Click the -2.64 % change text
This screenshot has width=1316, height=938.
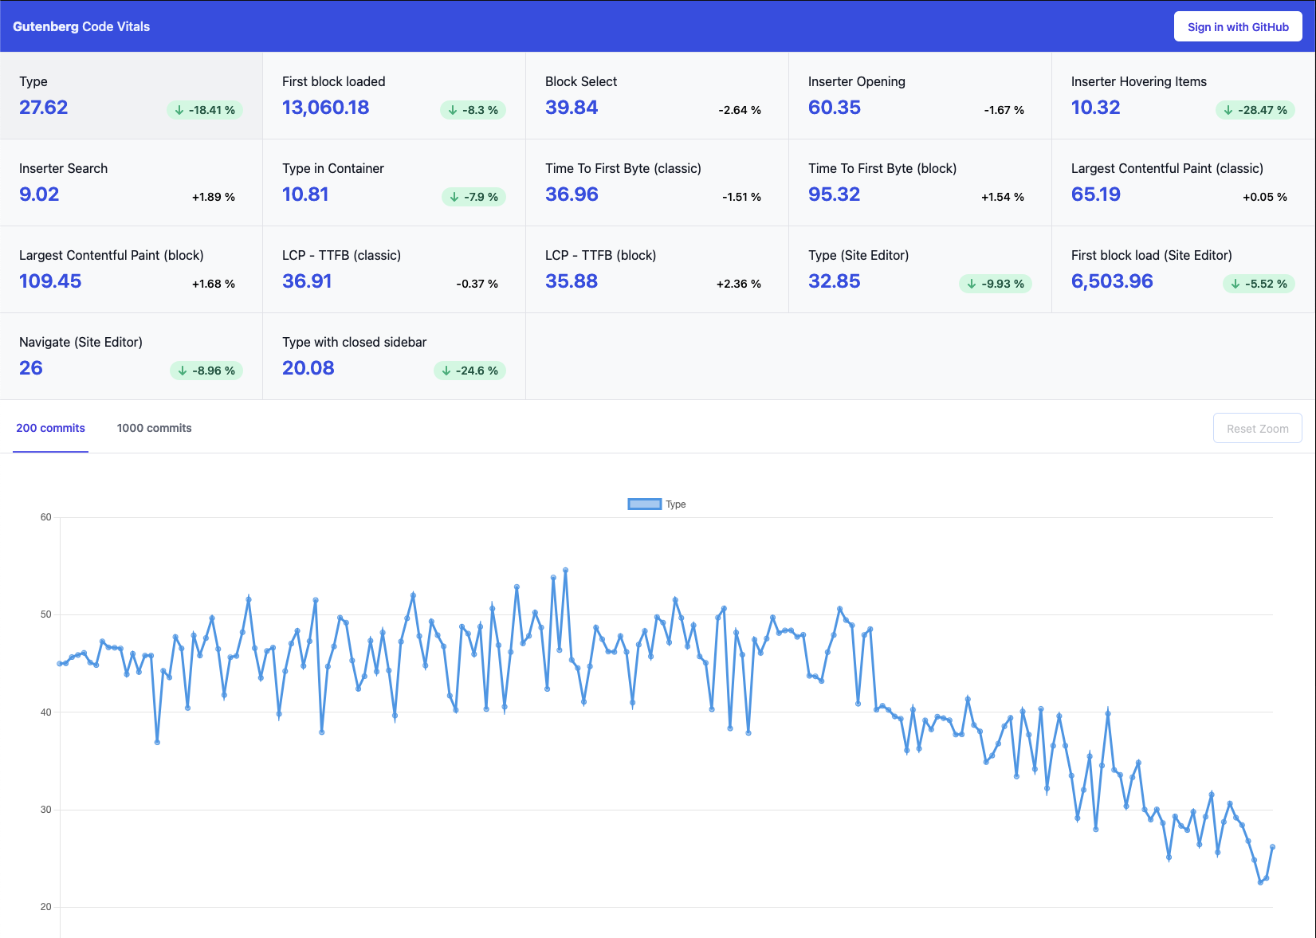tap(740, 110)
